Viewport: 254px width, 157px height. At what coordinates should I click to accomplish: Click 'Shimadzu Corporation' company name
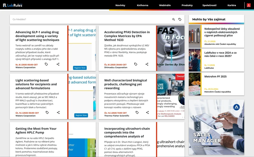(116, 67)
